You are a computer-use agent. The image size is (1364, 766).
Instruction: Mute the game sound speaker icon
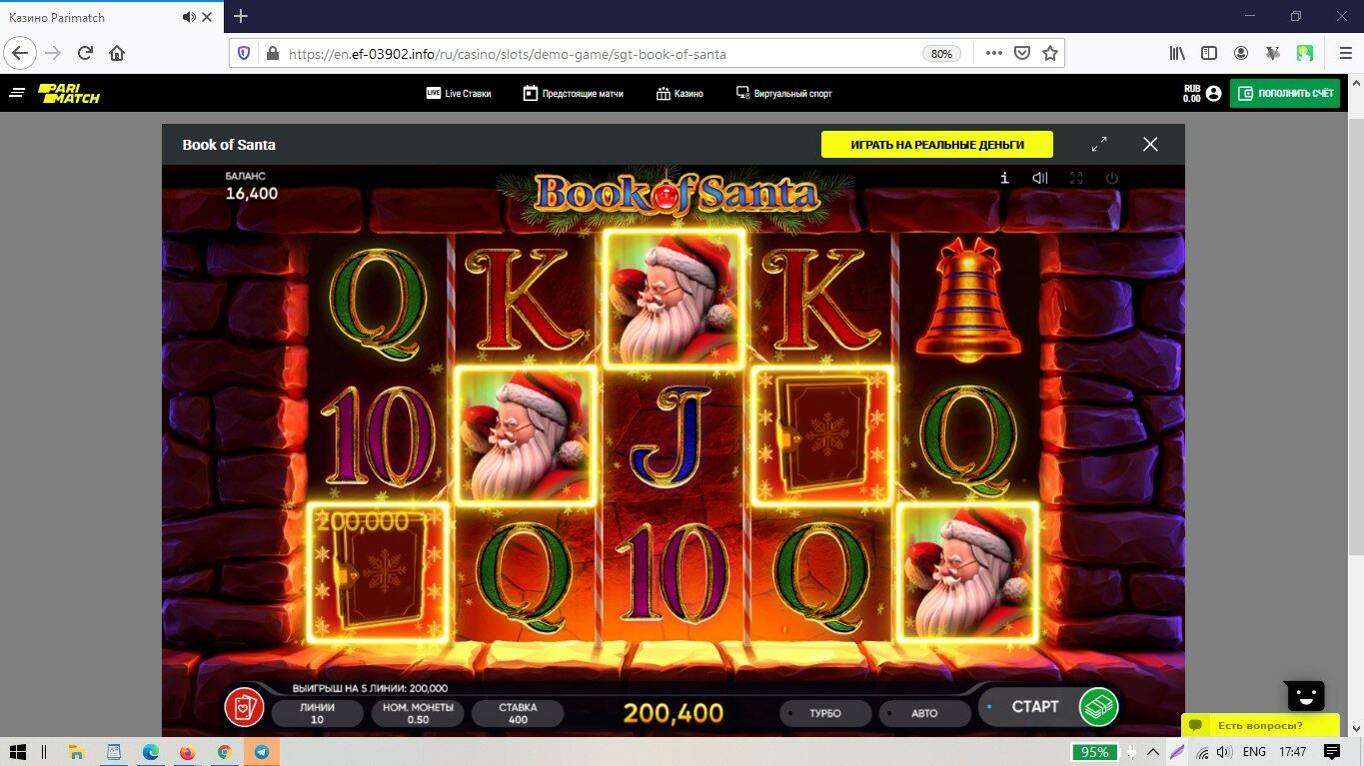[x=1040, y=178]
